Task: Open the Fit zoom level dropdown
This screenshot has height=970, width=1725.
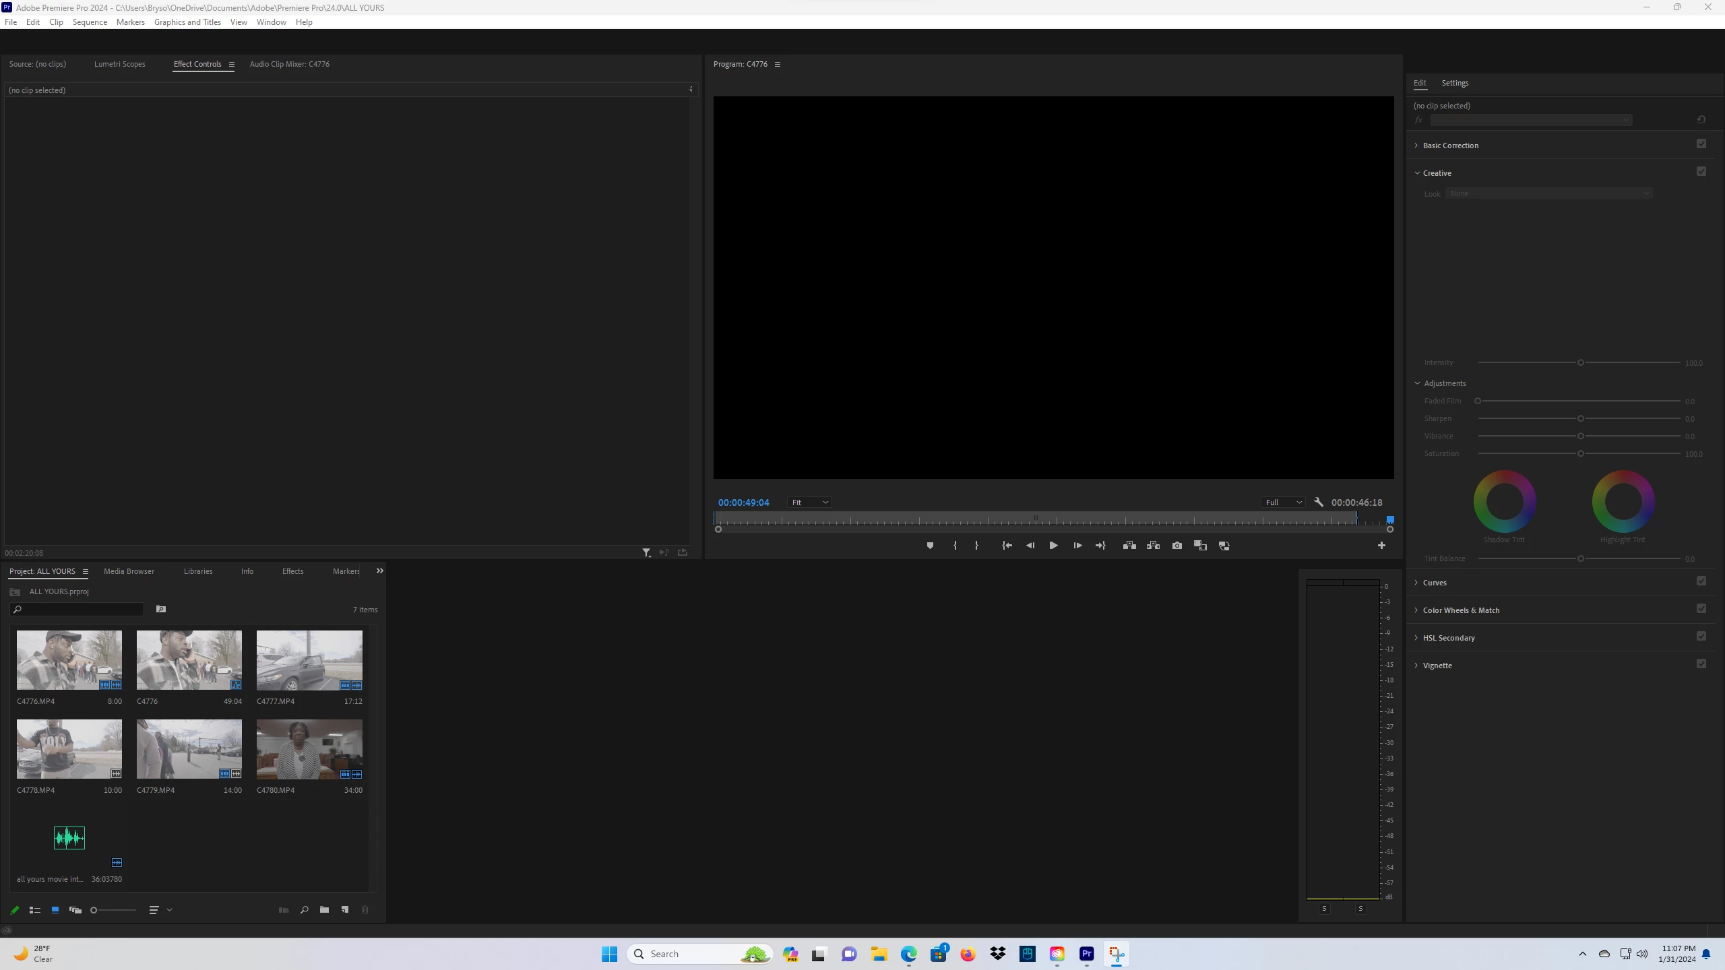Action: [809, 503]
